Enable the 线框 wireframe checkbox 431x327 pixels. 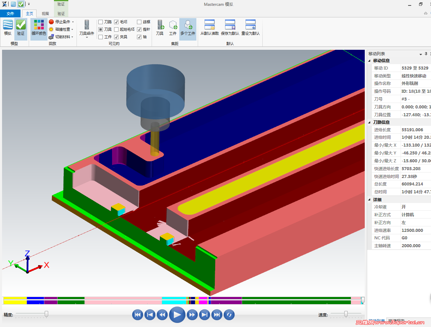139,22
